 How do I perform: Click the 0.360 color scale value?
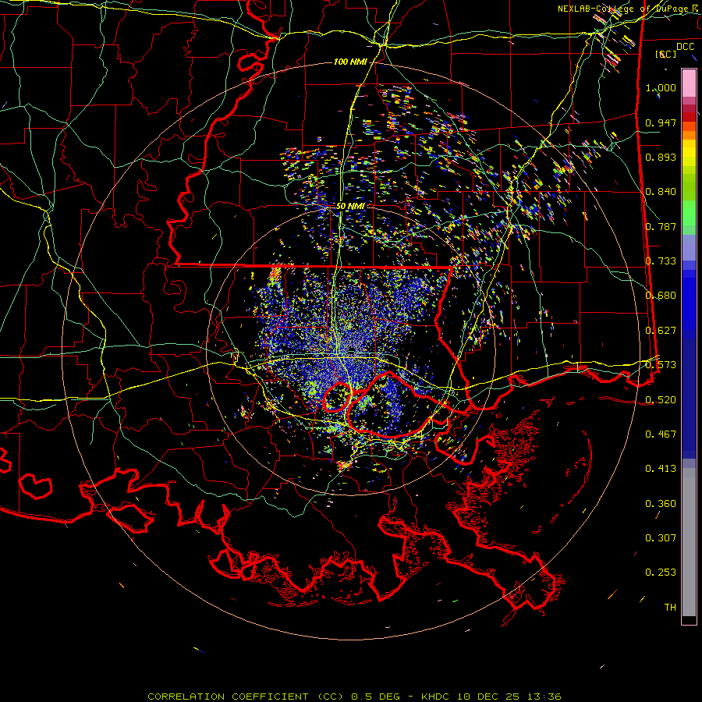click(661, 504)
